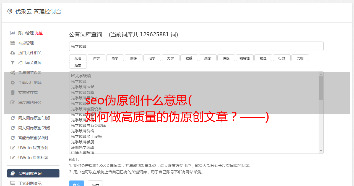Click the results list scrollbar down arrow
Screen dimensions: 354x186
(x=321, y=151)
